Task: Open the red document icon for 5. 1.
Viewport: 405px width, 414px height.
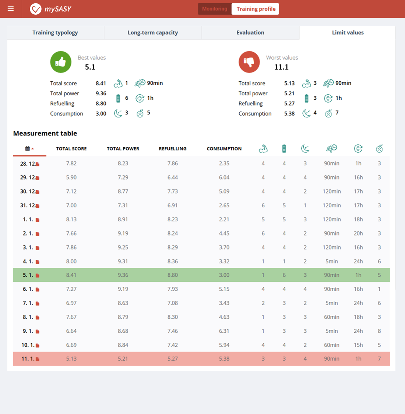Action: pyautogui.click(x=38, y=275)
